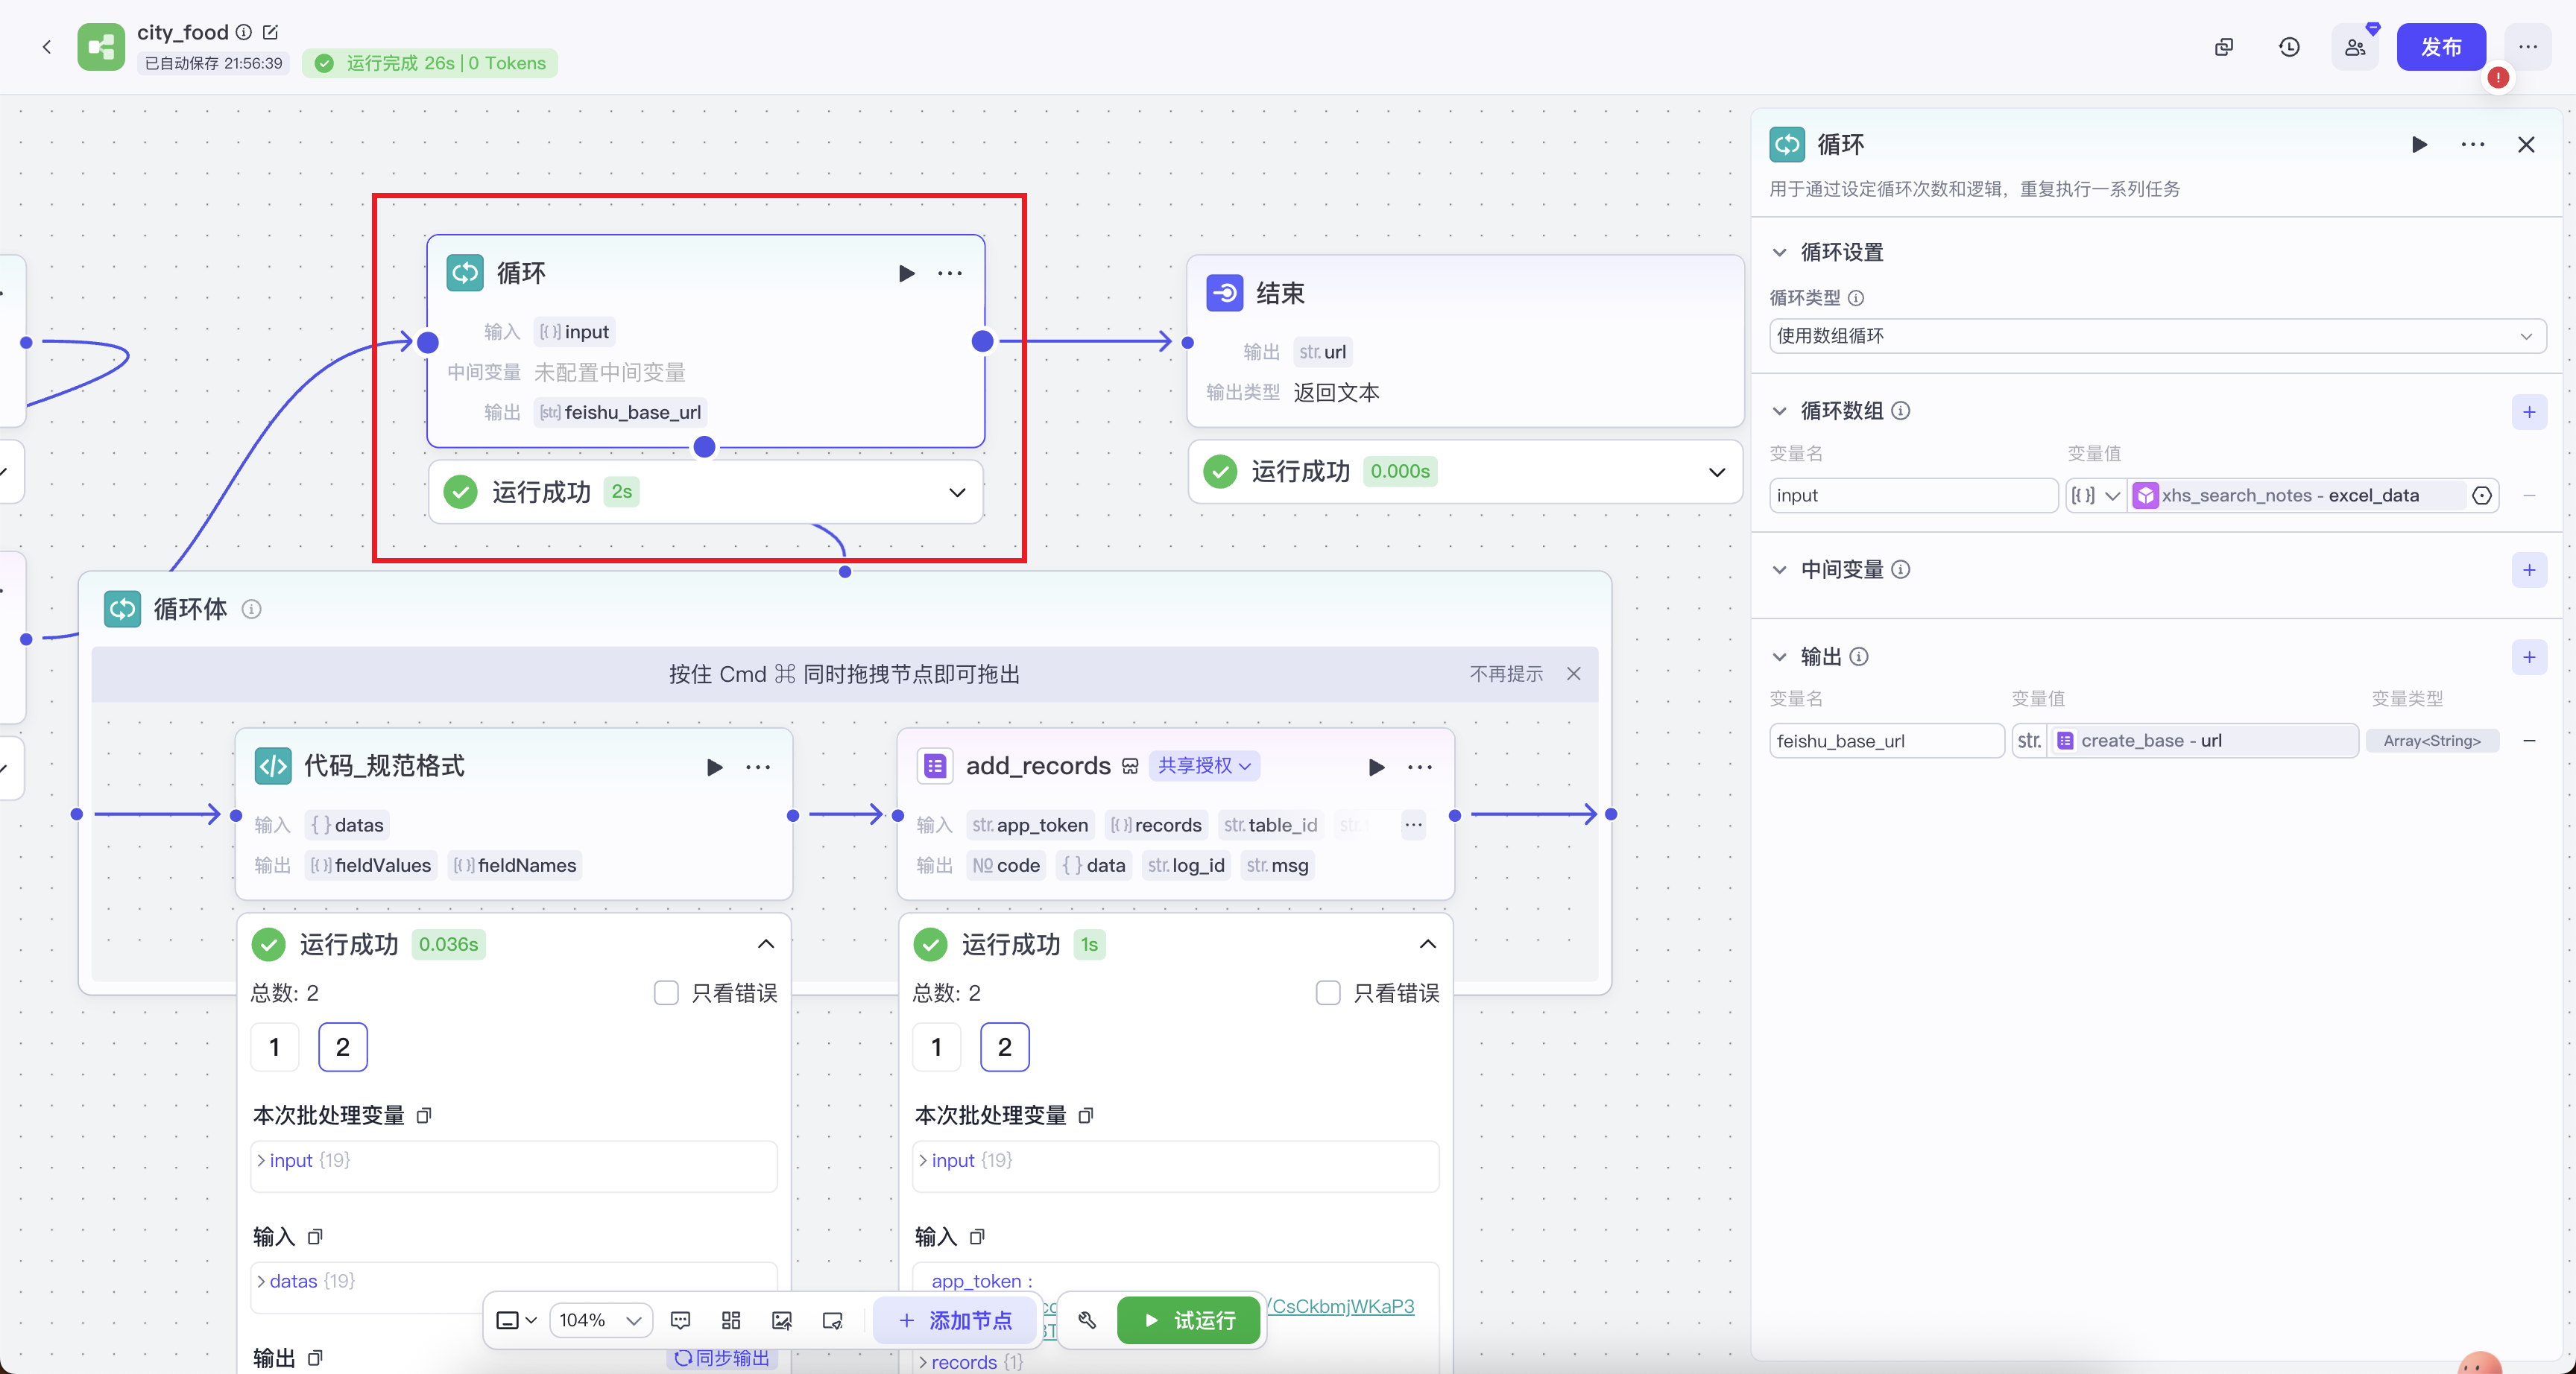Open 代码_规范格式 node more options menu
Image resolution: width=2576 pixels, height=1374 pixels.
[x=758, y=767]
